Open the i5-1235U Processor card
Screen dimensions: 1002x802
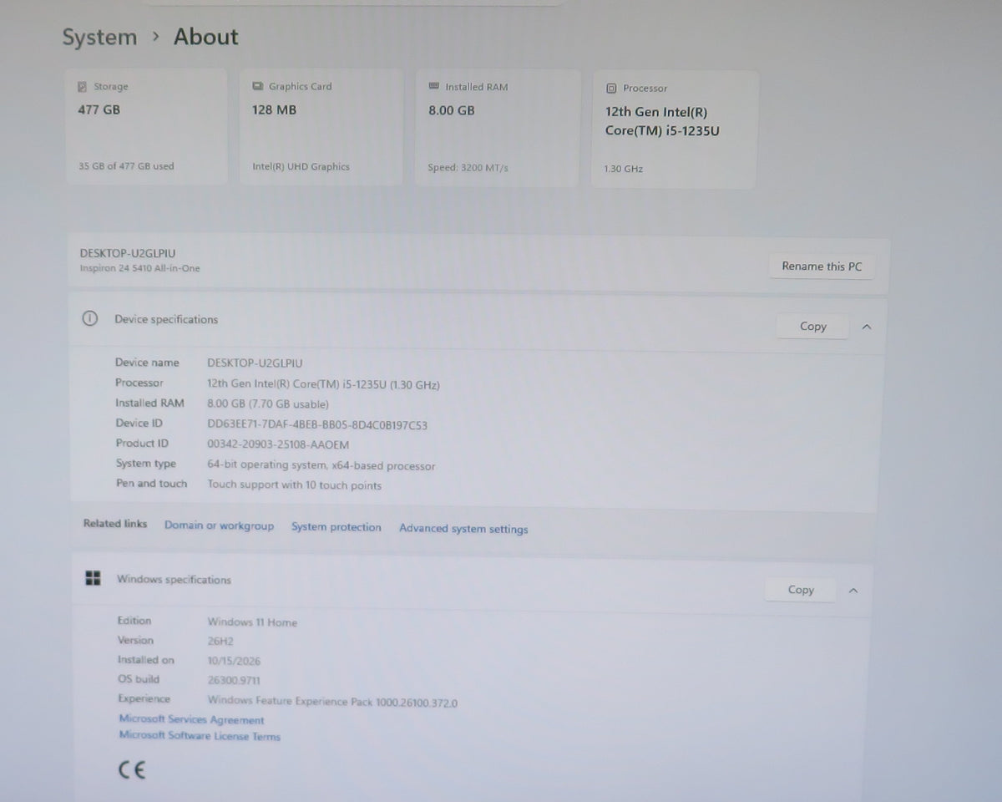coord(675,129)
